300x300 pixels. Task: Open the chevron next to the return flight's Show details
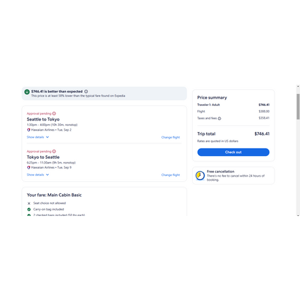tap(47, 175)
